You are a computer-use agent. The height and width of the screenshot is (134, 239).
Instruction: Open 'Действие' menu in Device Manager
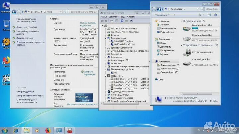114,17
